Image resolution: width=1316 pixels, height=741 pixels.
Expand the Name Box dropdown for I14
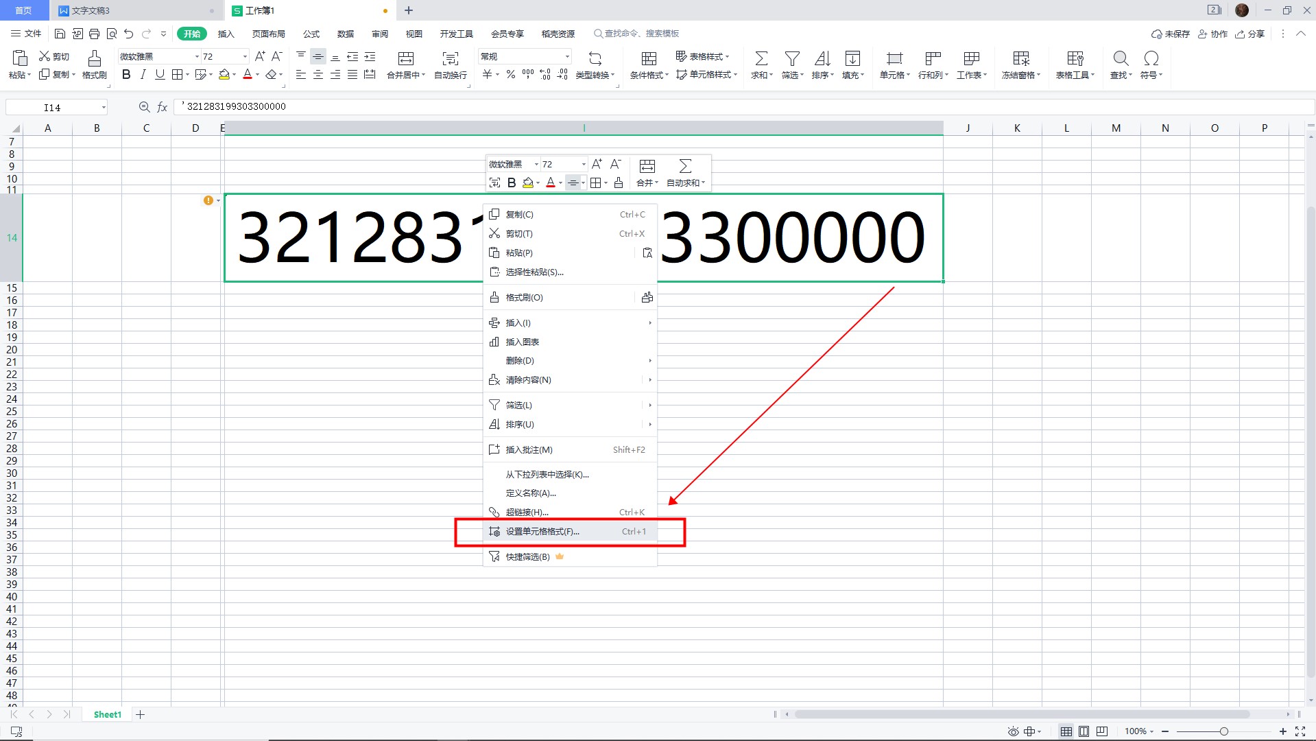pyautogui.click(x=104, y=107)
